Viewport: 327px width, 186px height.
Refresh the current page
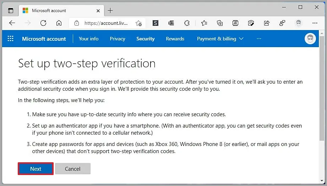pos(43,23)
